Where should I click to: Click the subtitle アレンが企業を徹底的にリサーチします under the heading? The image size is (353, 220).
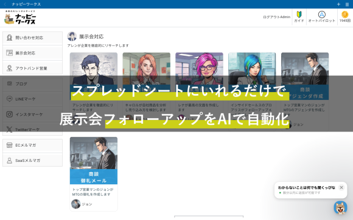point(98,45)
